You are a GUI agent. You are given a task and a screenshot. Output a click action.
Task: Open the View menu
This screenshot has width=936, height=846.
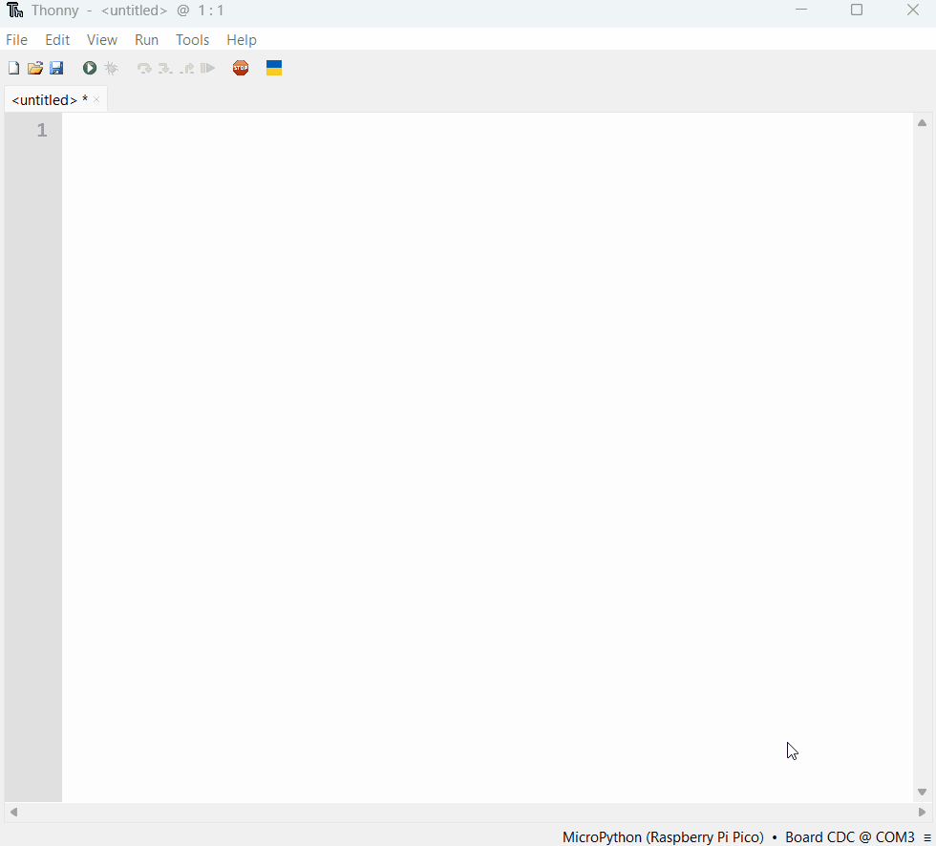point(102,40)
